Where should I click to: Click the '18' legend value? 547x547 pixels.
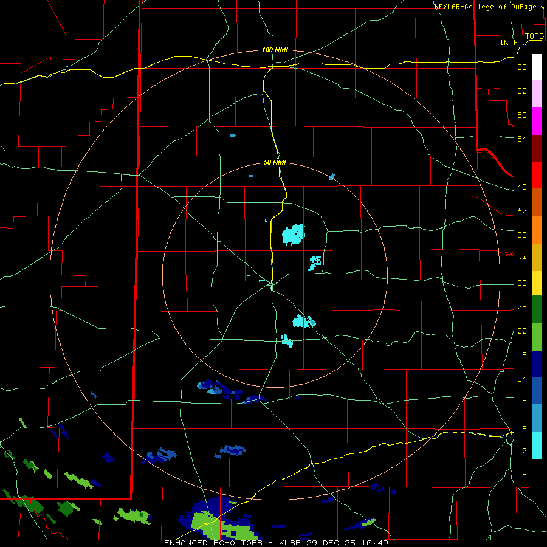tap(522, 355)
